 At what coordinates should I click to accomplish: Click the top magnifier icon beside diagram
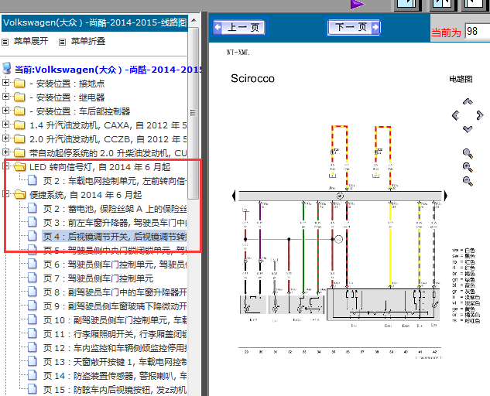pos(468,153)
